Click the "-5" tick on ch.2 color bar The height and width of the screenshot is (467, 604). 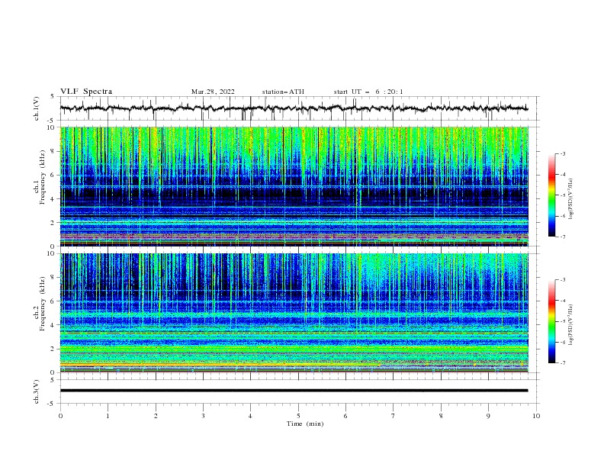[x=562, y=321]
